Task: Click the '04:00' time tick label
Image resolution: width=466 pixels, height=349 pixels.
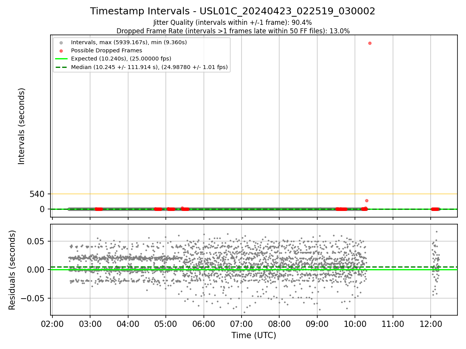Action: pyautogui.click(x=128, y=323)
